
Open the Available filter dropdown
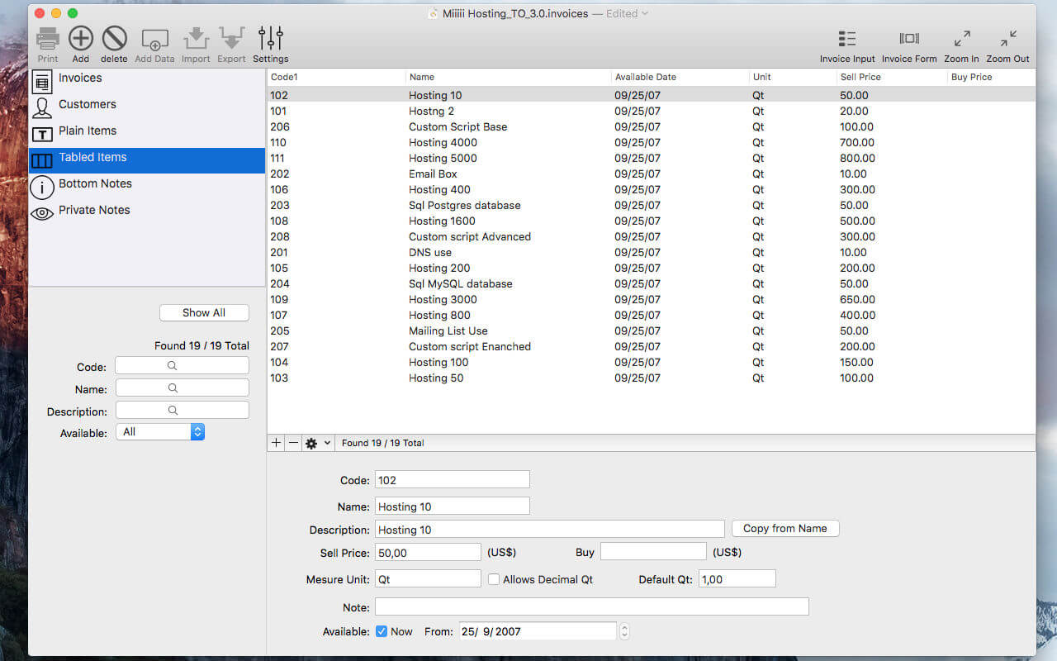[160, 431]
